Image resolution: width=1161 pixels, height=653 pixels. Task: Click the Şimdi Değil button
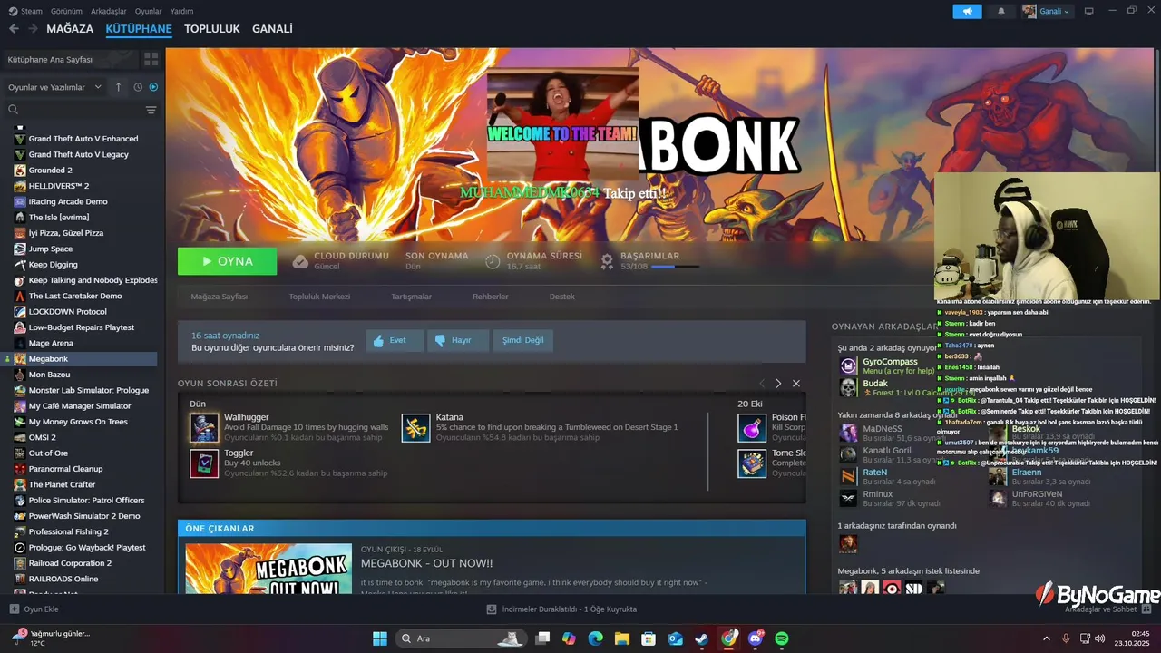[522, 340]
